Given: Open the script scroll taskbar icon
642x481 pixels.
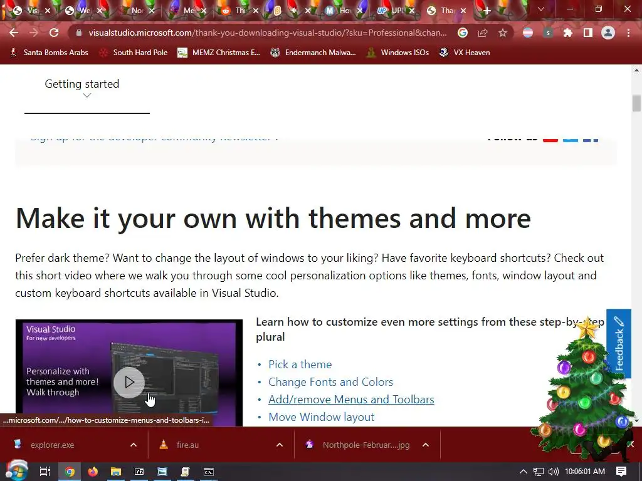Looking at the screenshot, I should coord(185,472).
